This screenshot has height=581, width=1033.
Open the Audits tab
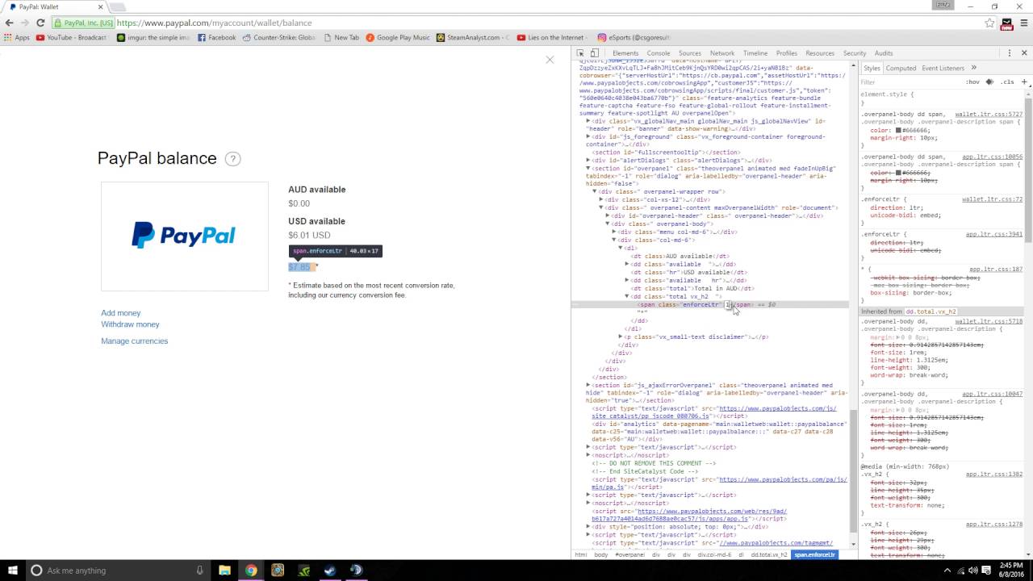point(884,53)
